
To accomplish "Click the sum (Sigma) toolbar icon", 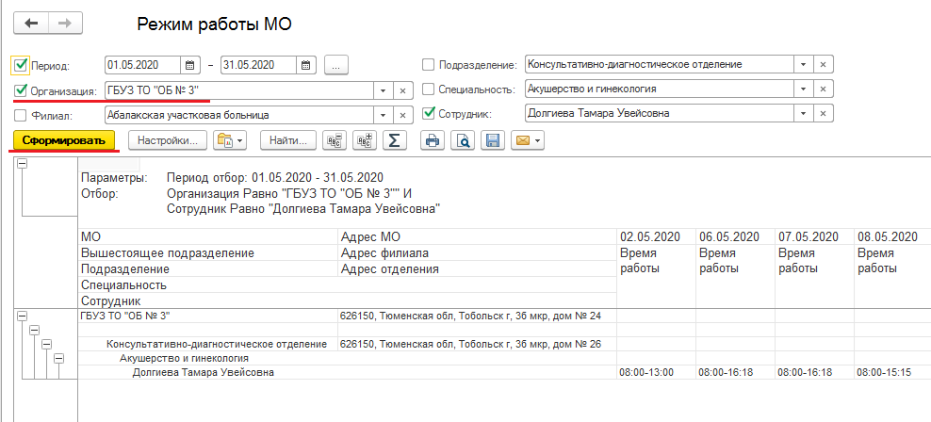I will point(396,140).
